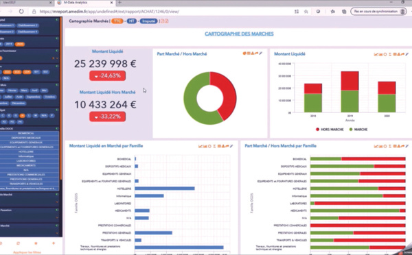
Task: Select the Imputé amount mode pill
Action: pyautogui.click(x=149, y=21)
